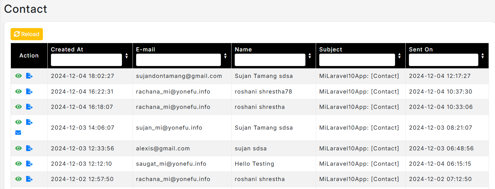
Task: Click the Action column header
Action: click(29, 56)
